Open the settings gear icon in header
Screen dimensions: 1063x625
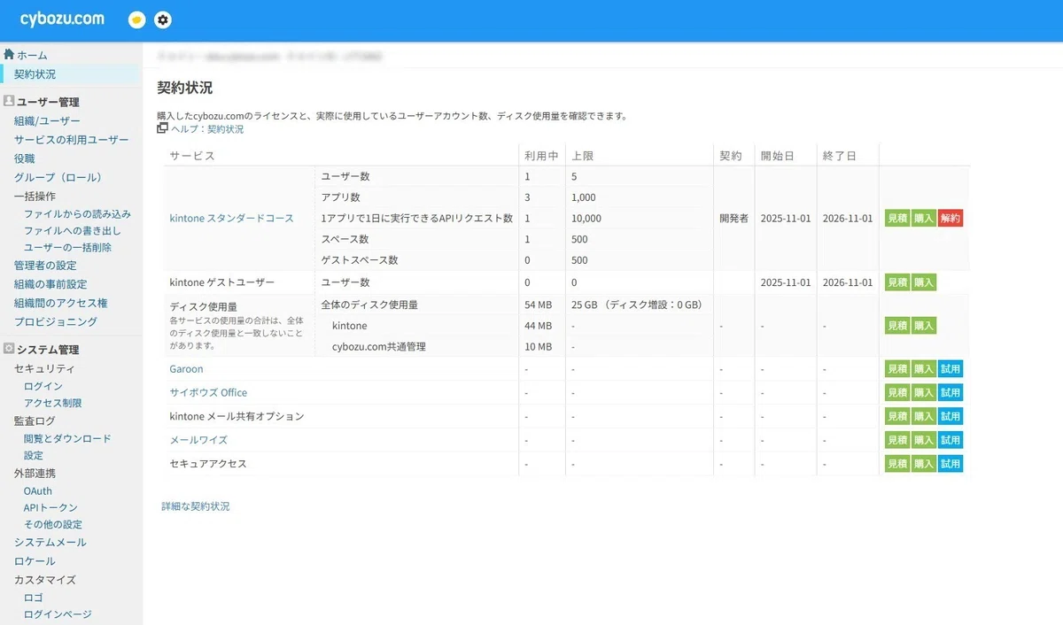pos(163,19)
